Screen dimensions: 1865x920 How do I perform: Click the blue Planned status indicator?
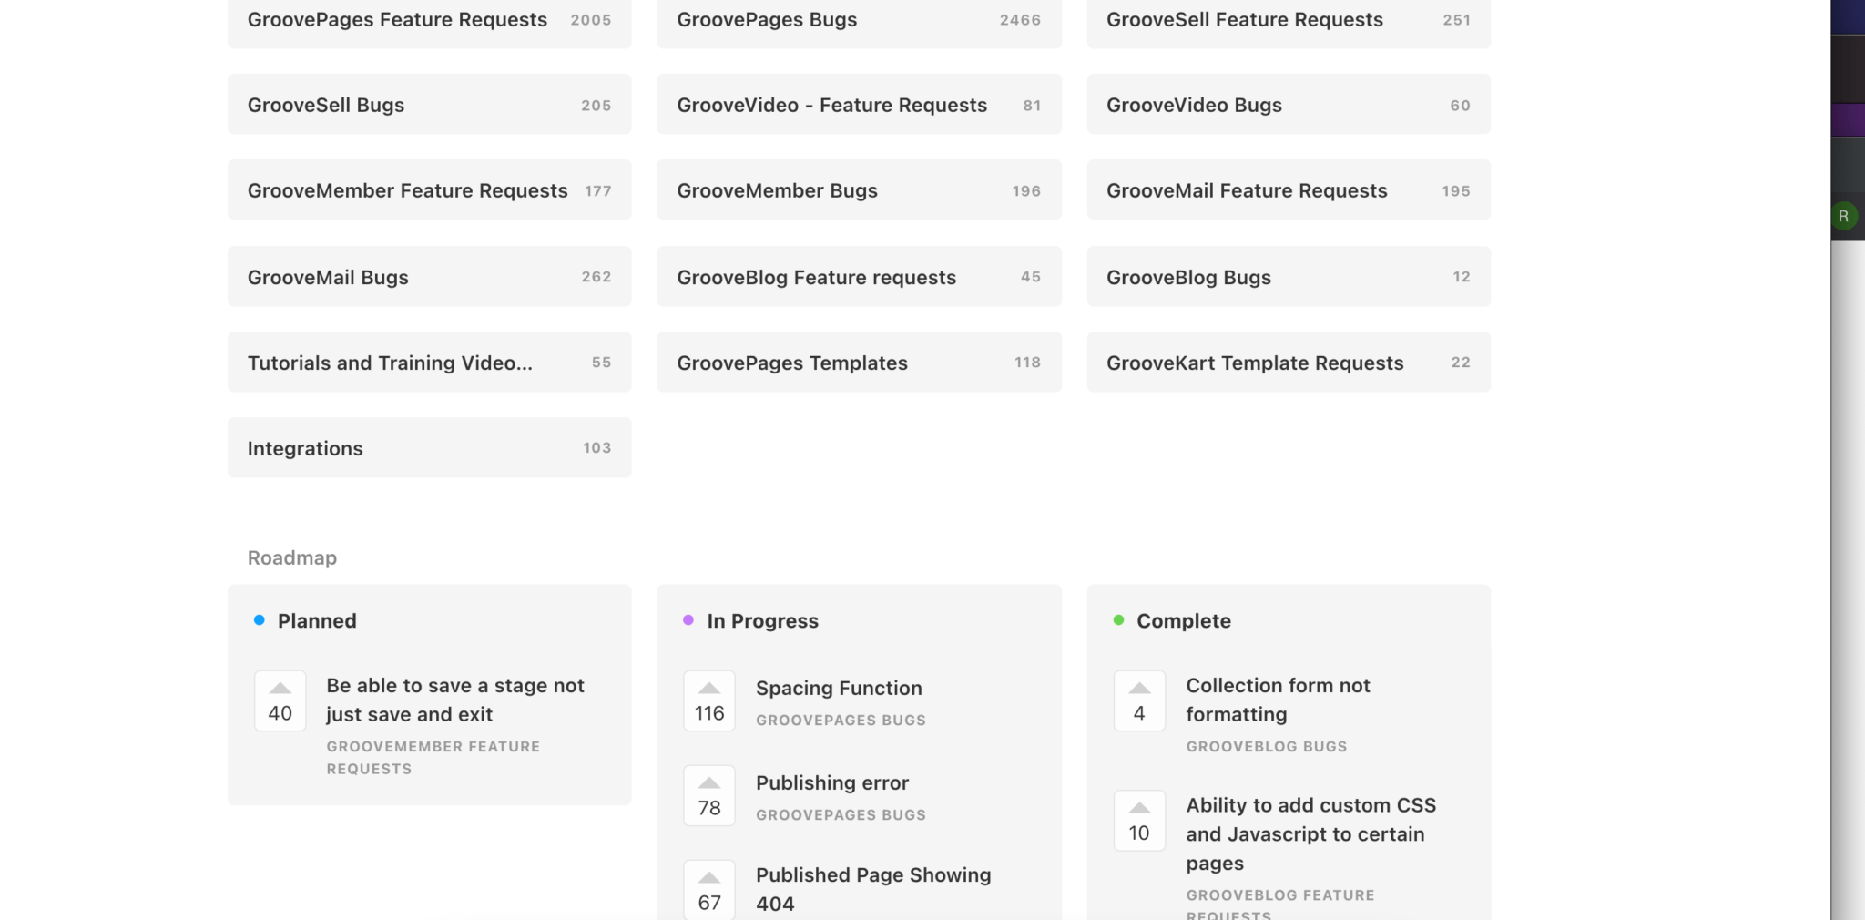257,620
